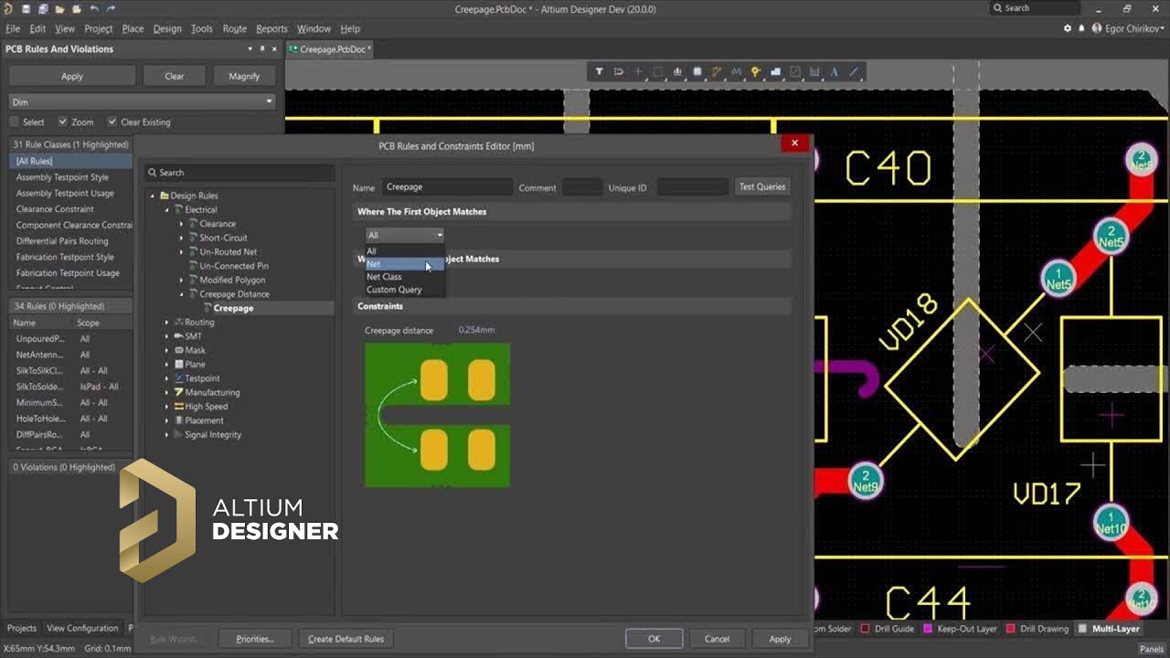Expand the Modified Polygon rule node
This screenshot has height=658, width=1170.
(182, 280)
